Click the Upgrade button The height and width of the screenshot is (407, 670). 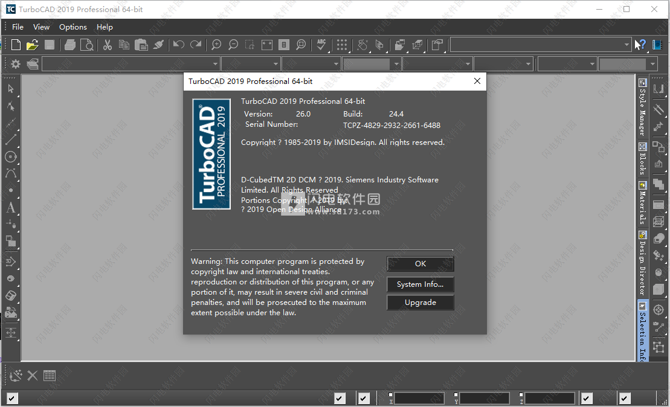tap(420, 303)
